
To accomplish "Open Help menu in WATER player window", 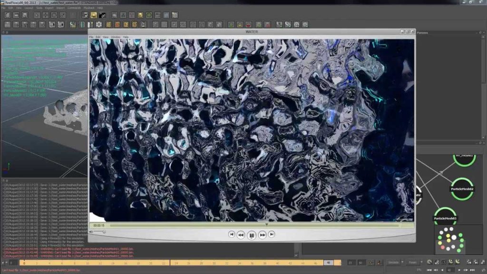I will tap(126, 37).
